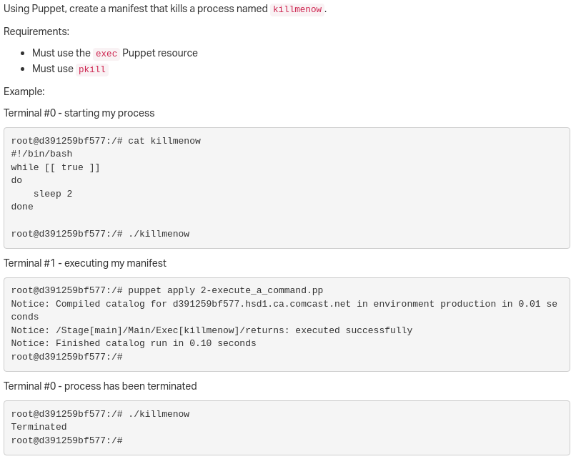Click the 'Compiled catalog' notice line

pyautogui.click(x=284, y=310)
